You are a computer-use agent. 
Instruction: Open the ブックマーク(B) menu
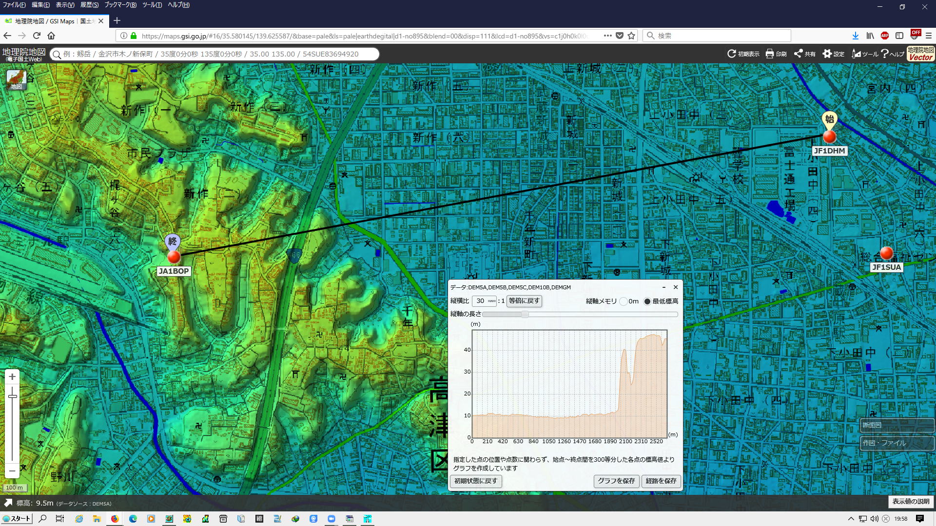[120, 5]
